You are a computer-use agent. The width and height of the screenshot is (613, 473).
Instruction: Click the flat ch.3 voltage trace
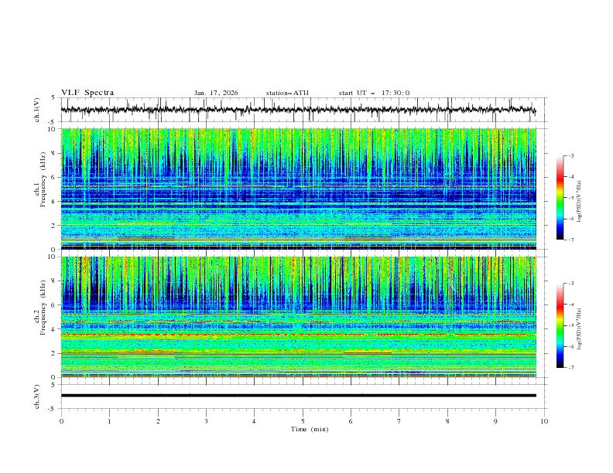click(x=298, y=396)
